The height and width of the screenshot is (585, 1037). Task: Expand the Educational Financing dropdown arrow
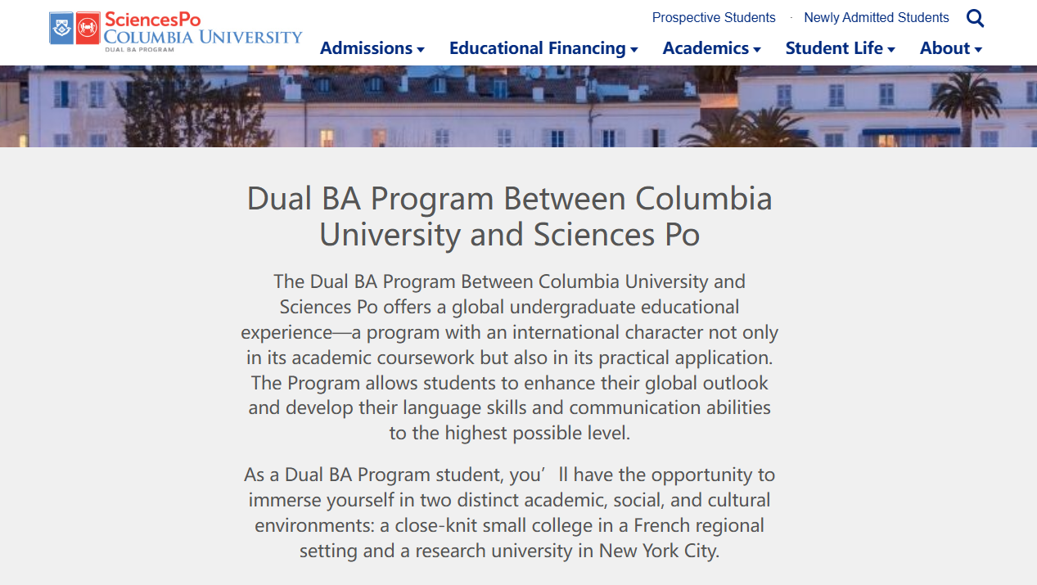click(633, 50)
